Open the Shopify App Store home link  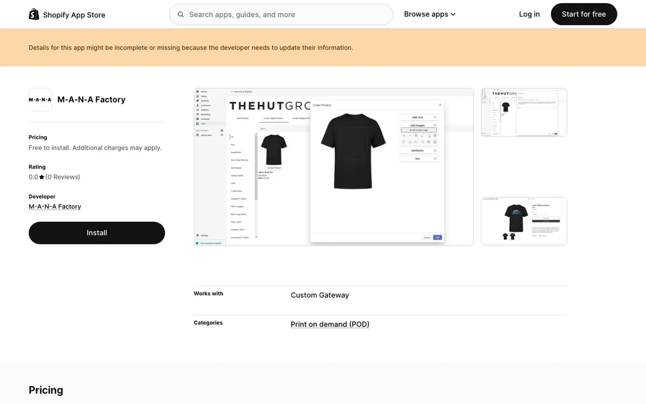coord(67,15)
